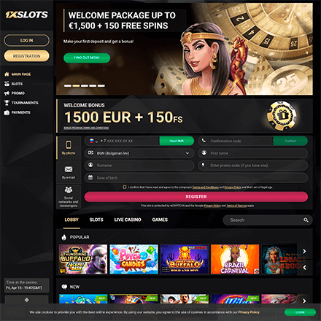Expand the country code flag dropdown
The width and height of the screenshot is (321, 321).
tap(93, 141)
